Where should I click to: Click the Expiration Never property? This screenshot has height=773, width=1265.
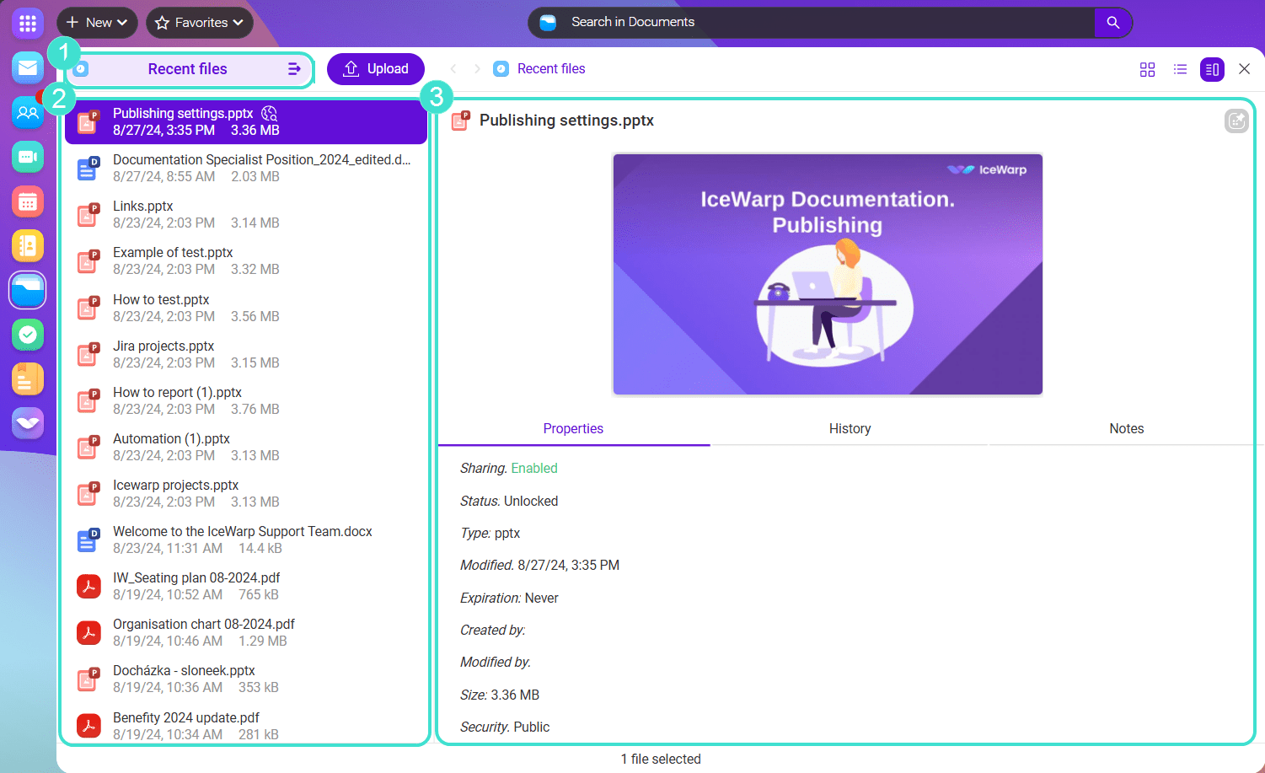[509, 598]
